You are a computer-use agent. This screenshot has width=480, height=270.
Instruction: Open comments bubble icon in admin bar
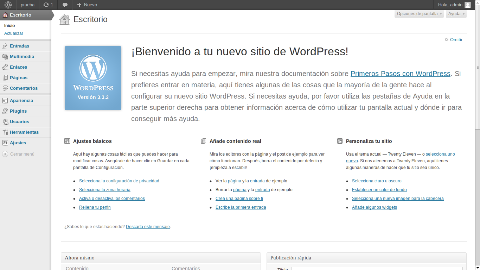tap(65, 5)
